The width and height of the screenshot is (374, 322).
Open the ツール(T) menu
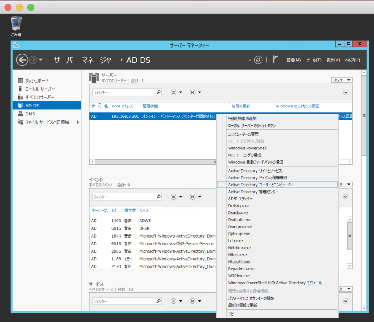pyautogui.click(x=314, y=60)
